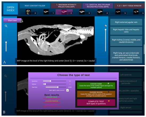Image resolution: width=146 pixels, height=117 pixels.
Task: Choose the green Choose Name test option
Action: tap(96, 85)
